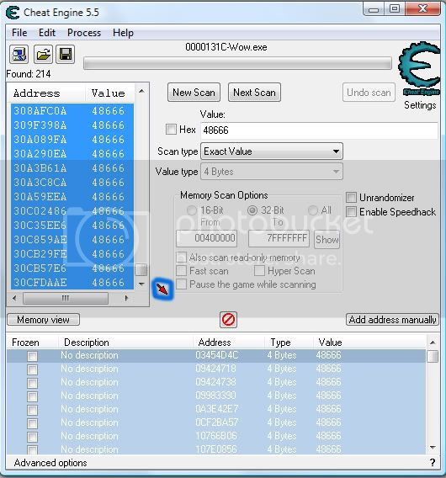446x478 pixels.
Task: Open the File menu
Action: pyautogui.click(x=19, y=33)
